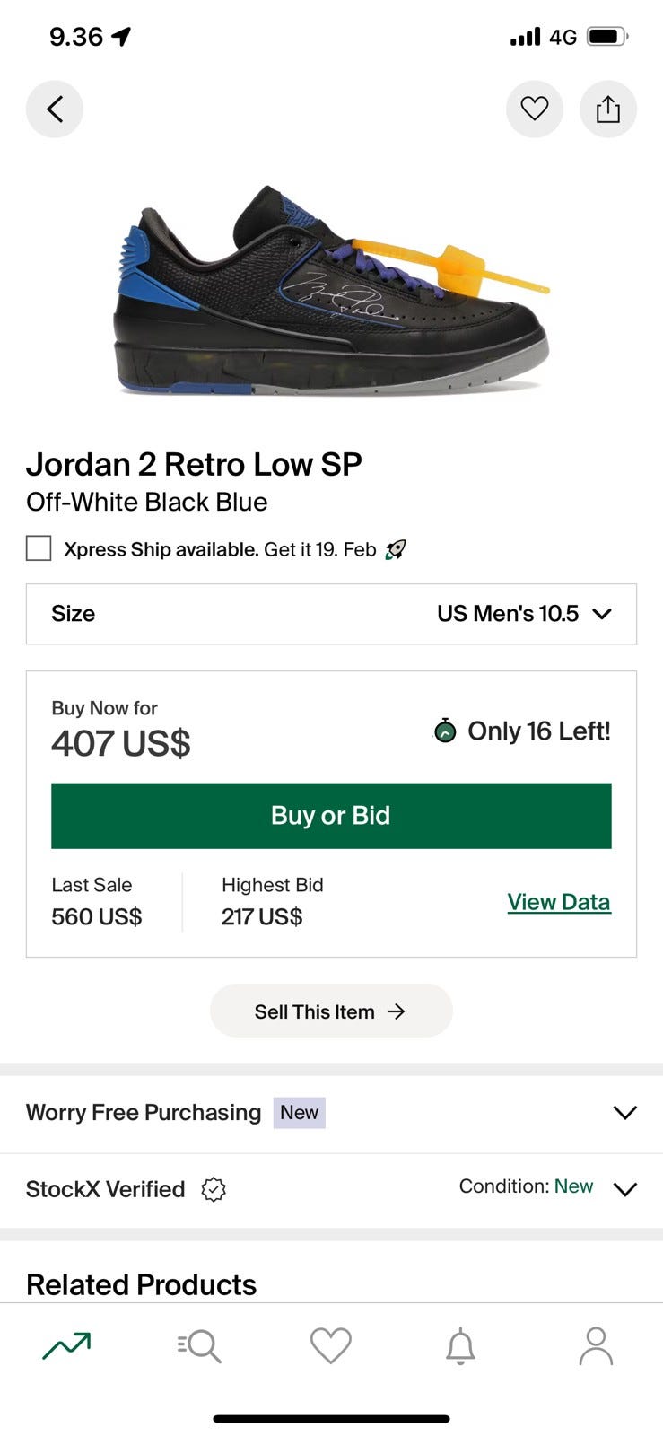Enable the Xpress Ship checkbox
Viewport: 663px width, 1436px height.
coord(39,548)
